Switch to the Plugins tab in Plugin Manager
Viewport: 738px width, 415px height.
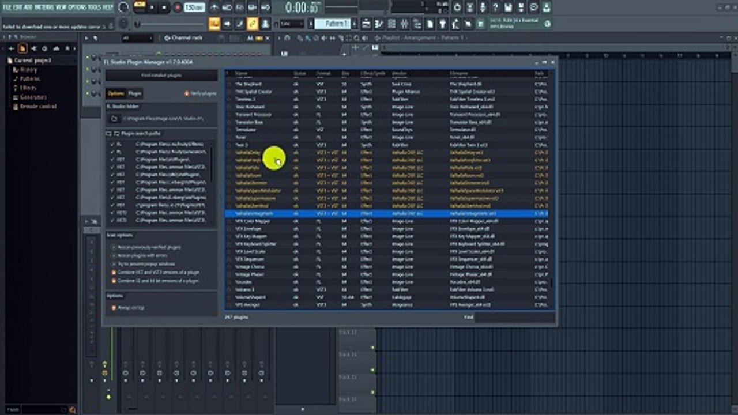tap(134, 93)
